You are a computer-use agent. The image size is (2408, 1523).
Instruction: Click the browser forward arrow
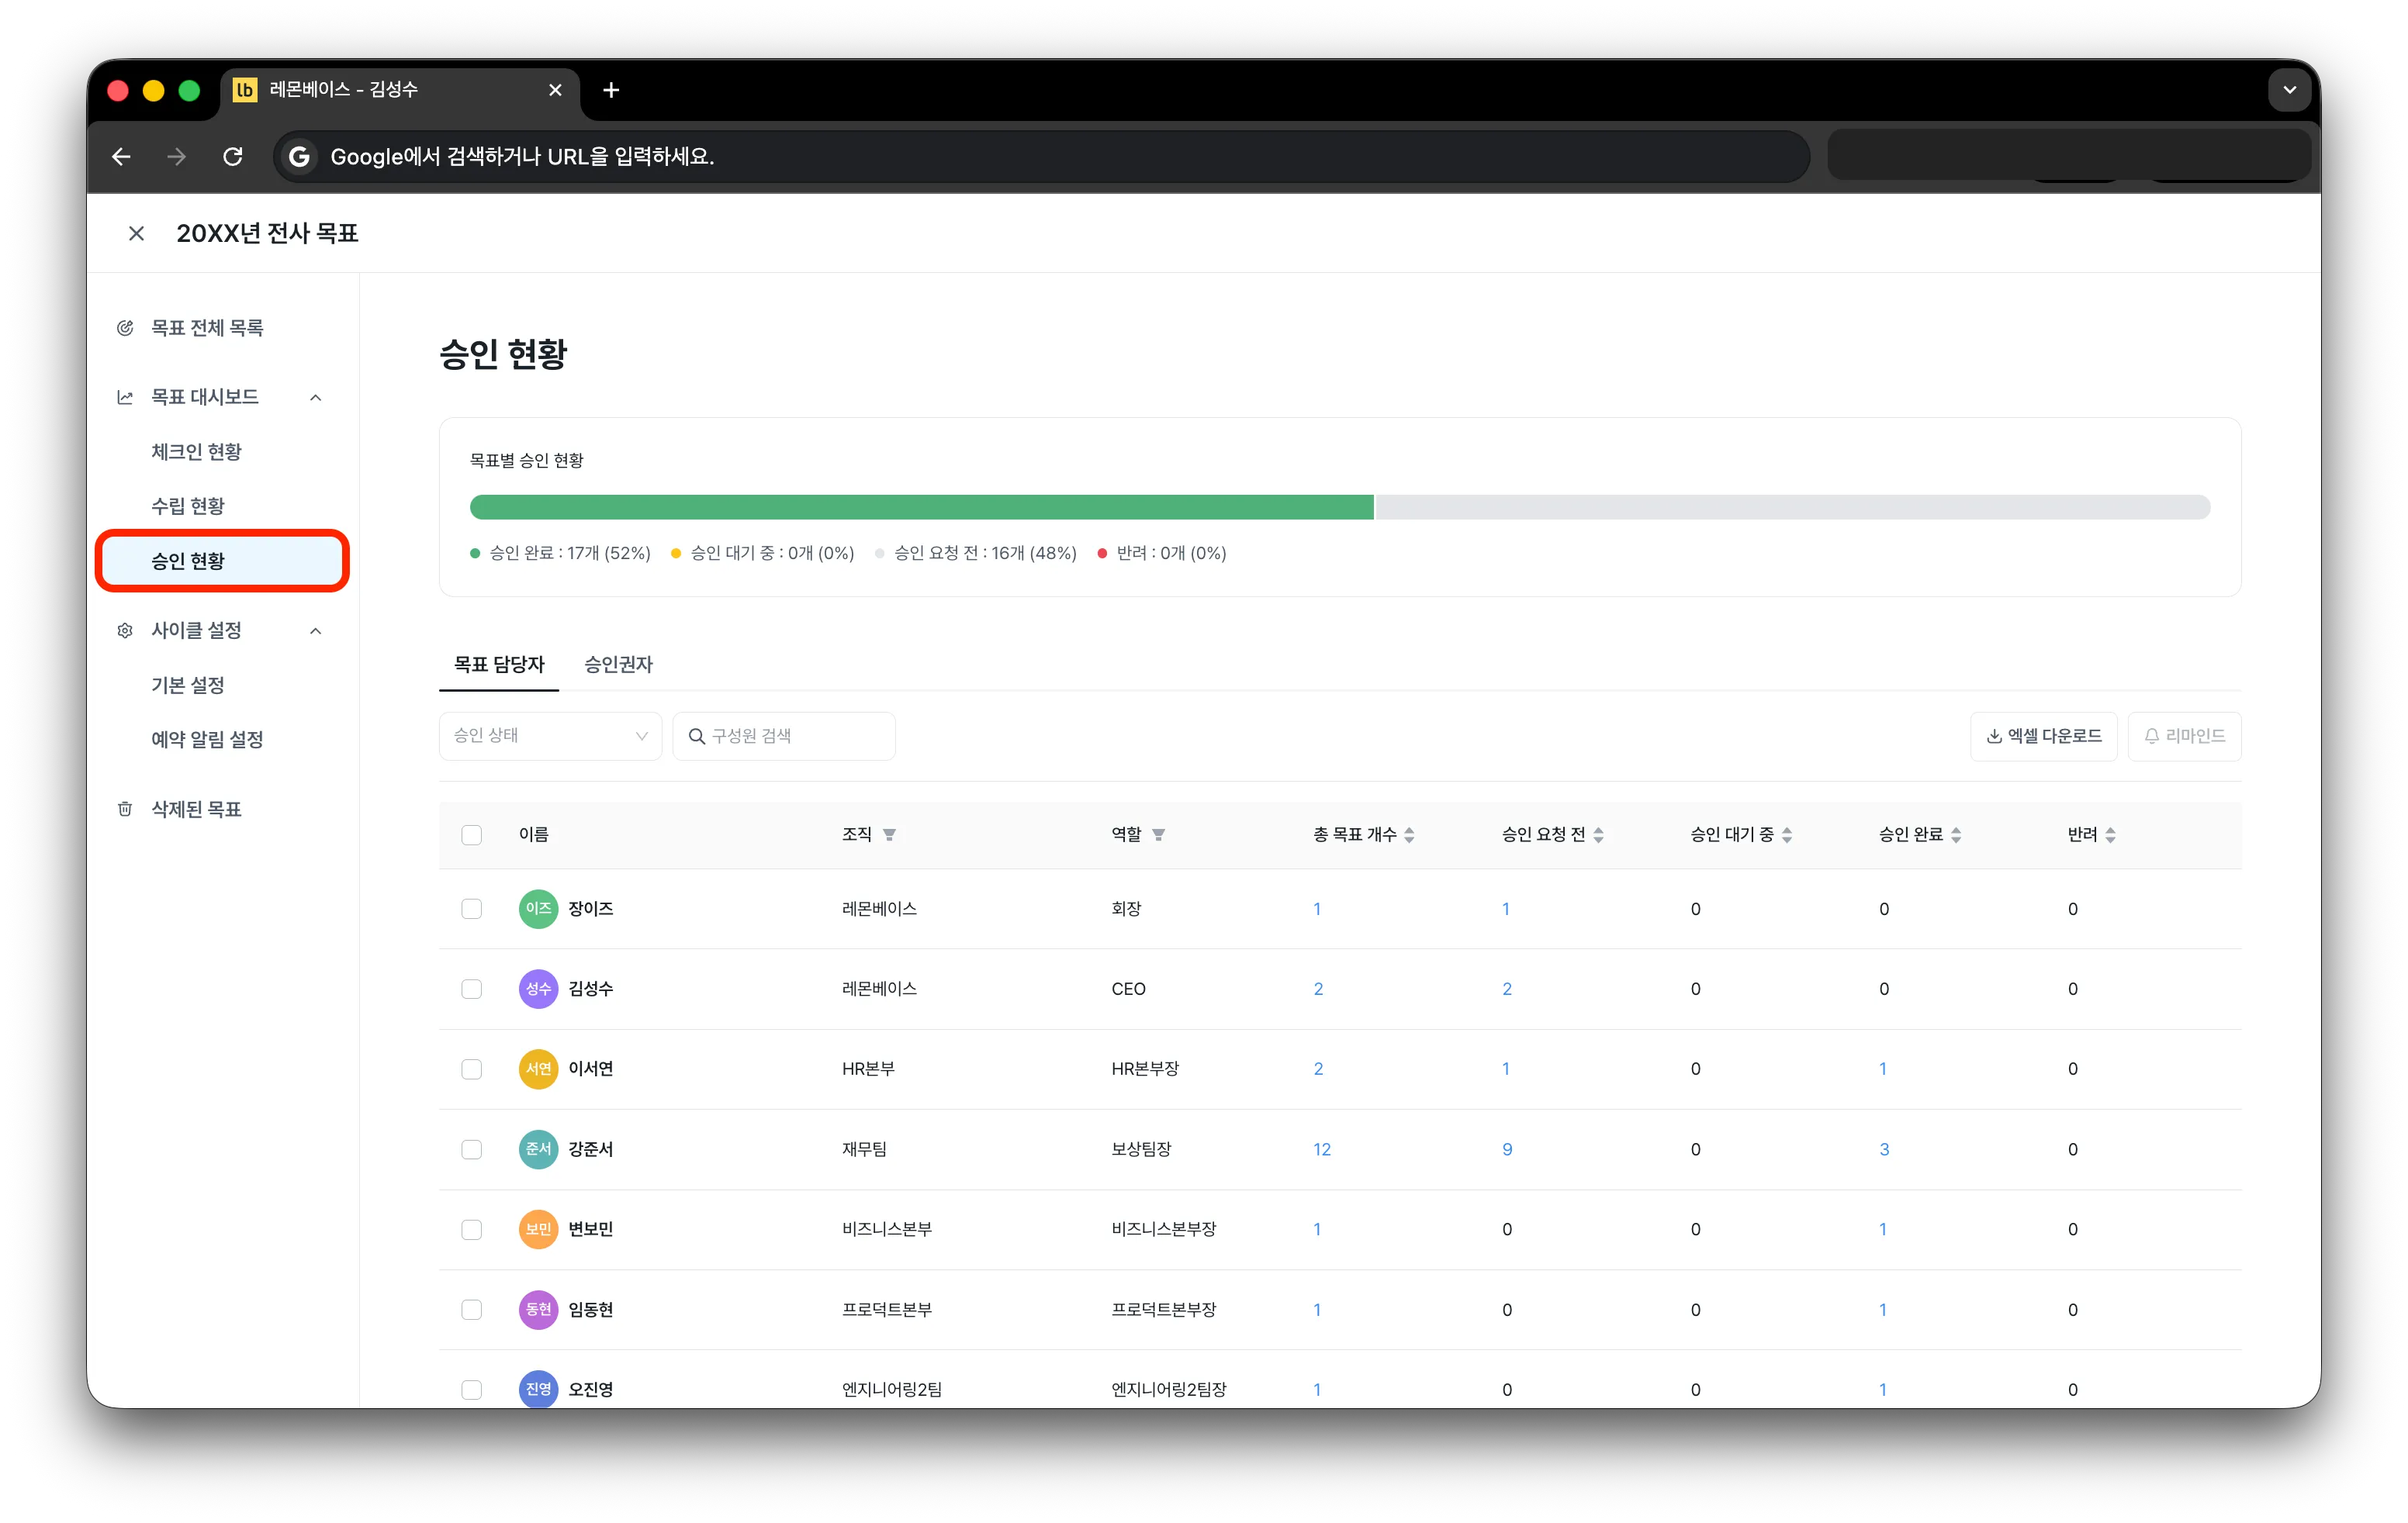click(177, 156)
